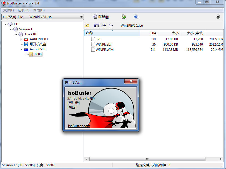This screenshot has height=169, width=226.
Task: Switch to details list view icon
Action: [x=96, y=26]
